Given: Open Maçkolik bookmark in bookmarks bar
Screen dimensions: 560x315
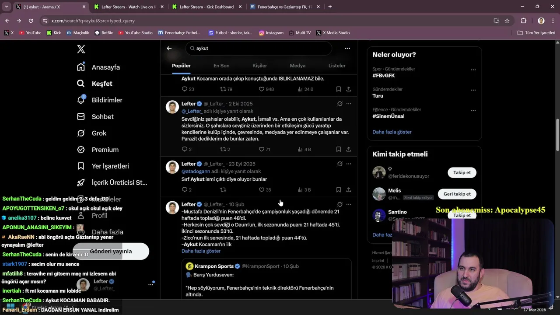Looking at the screenshot, I should click(x=78, y=33).
